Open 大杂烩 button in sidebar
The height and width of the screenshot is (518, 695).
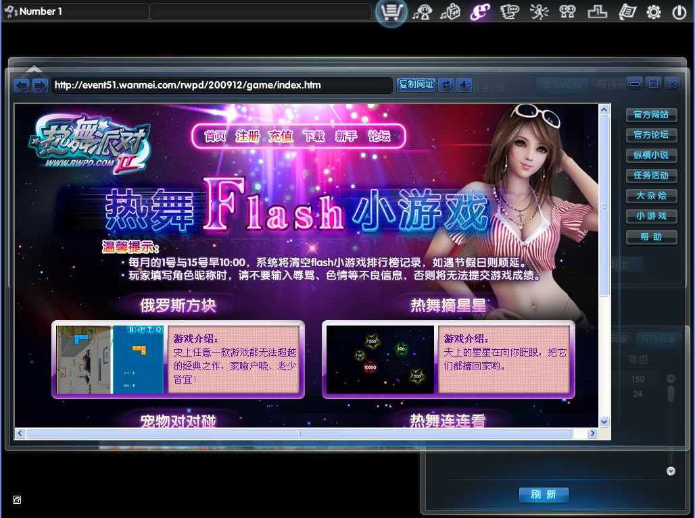tap(651, 196)
